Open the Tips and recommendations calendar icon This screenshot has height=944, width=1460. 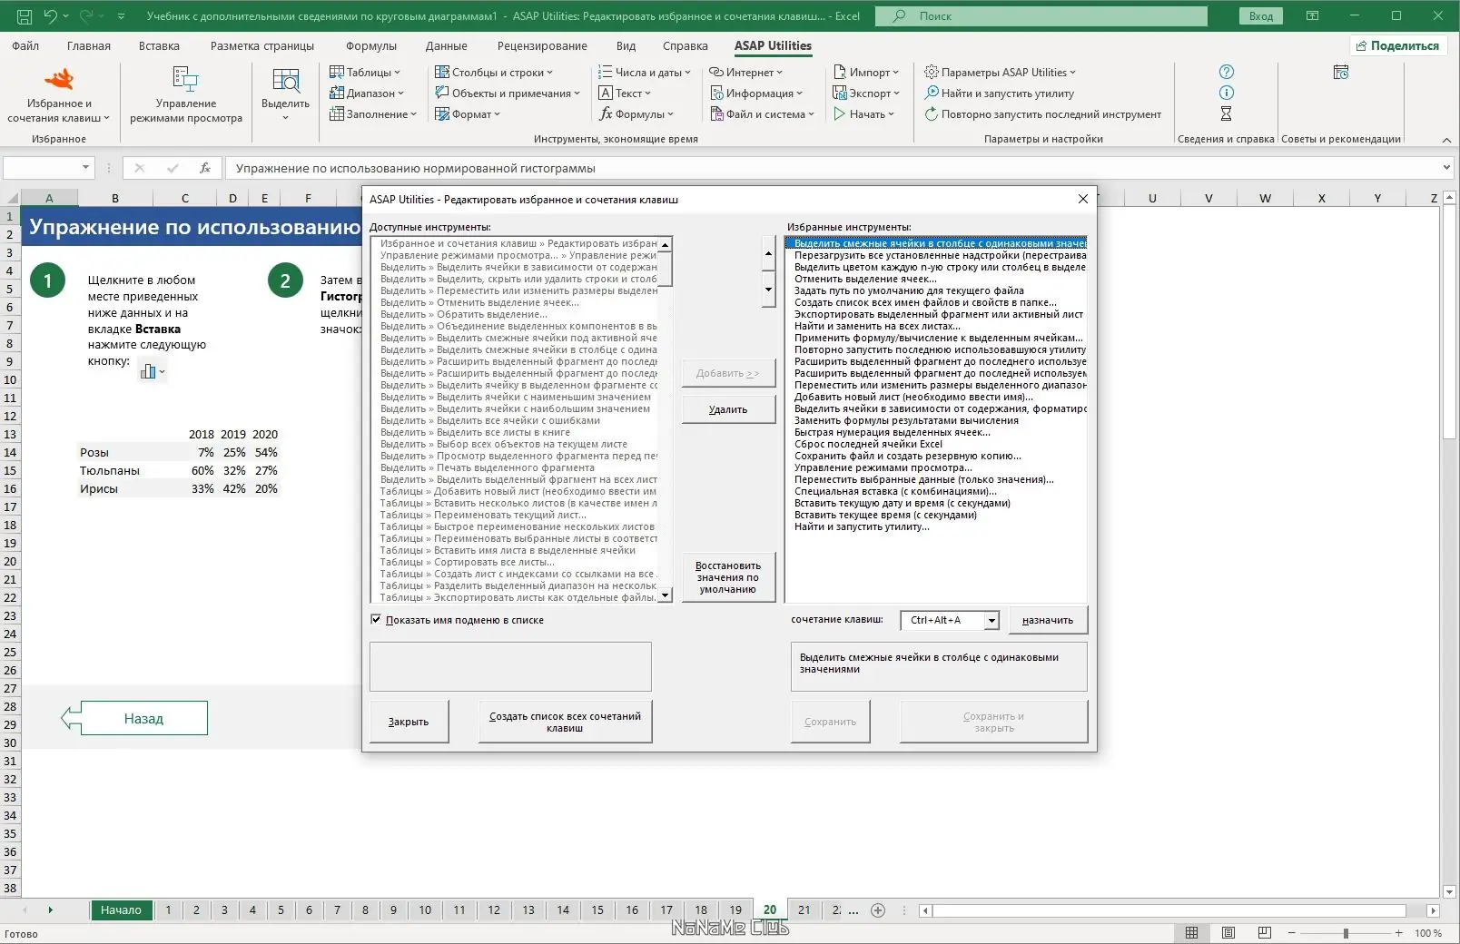coord(1341,72)
